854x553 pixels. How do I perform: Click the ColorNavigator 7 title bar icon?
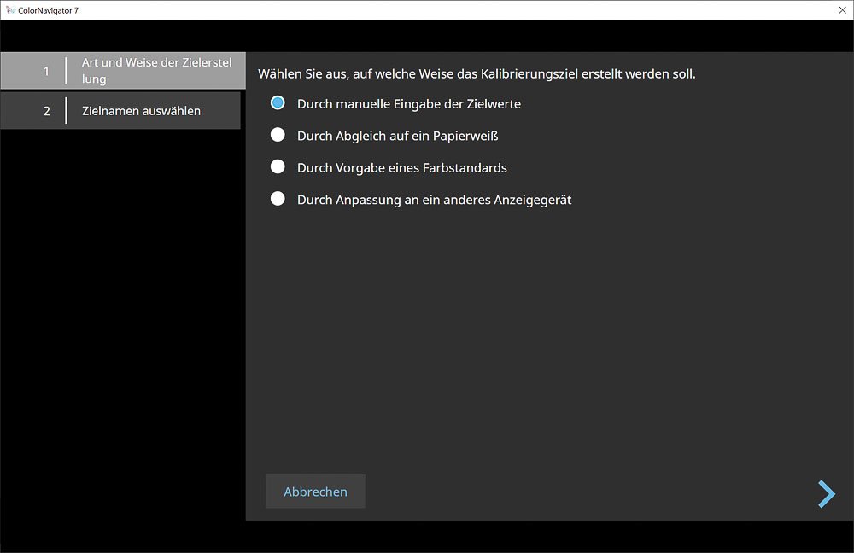pos(9,10)
